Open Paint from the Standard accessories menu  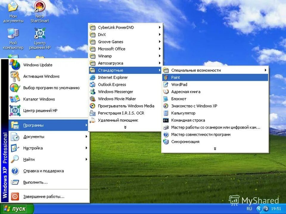[x=215, y=77]
